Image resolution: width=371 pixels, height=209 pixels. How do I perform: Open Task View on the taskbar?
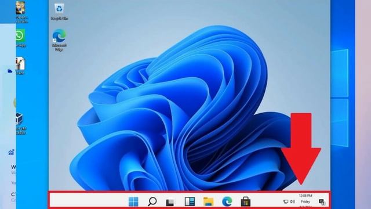point(170,202)
